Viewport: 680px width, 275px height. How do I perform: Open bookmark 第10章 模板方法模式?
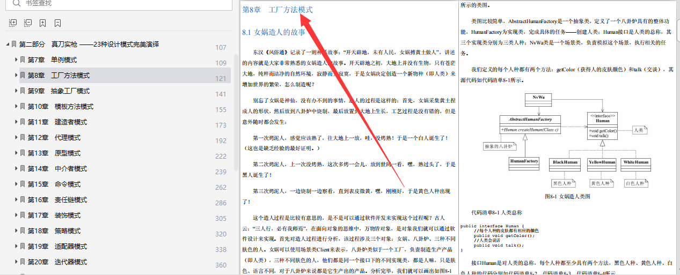[x=61, y=107]
